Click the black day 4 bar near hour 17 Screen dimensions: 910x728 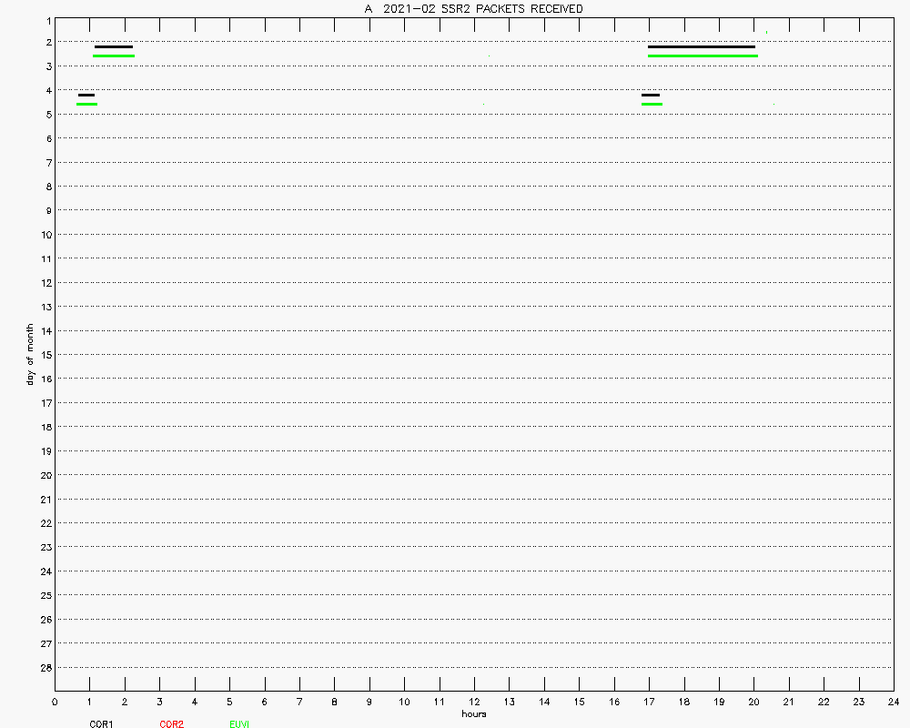pos(651,95)
